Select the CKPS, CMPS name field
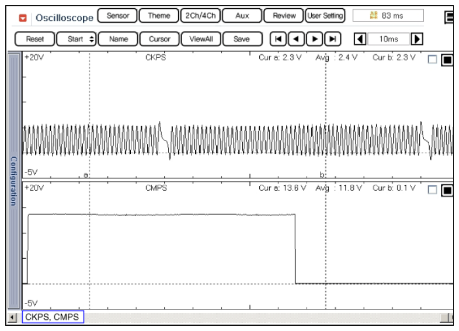Screen dimensions: 459x331 (x=53, y=317)
